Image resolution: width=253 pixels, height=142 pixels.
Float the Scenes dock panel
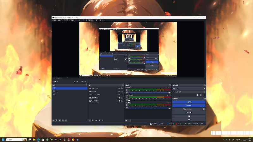click(x=86, y=85)
